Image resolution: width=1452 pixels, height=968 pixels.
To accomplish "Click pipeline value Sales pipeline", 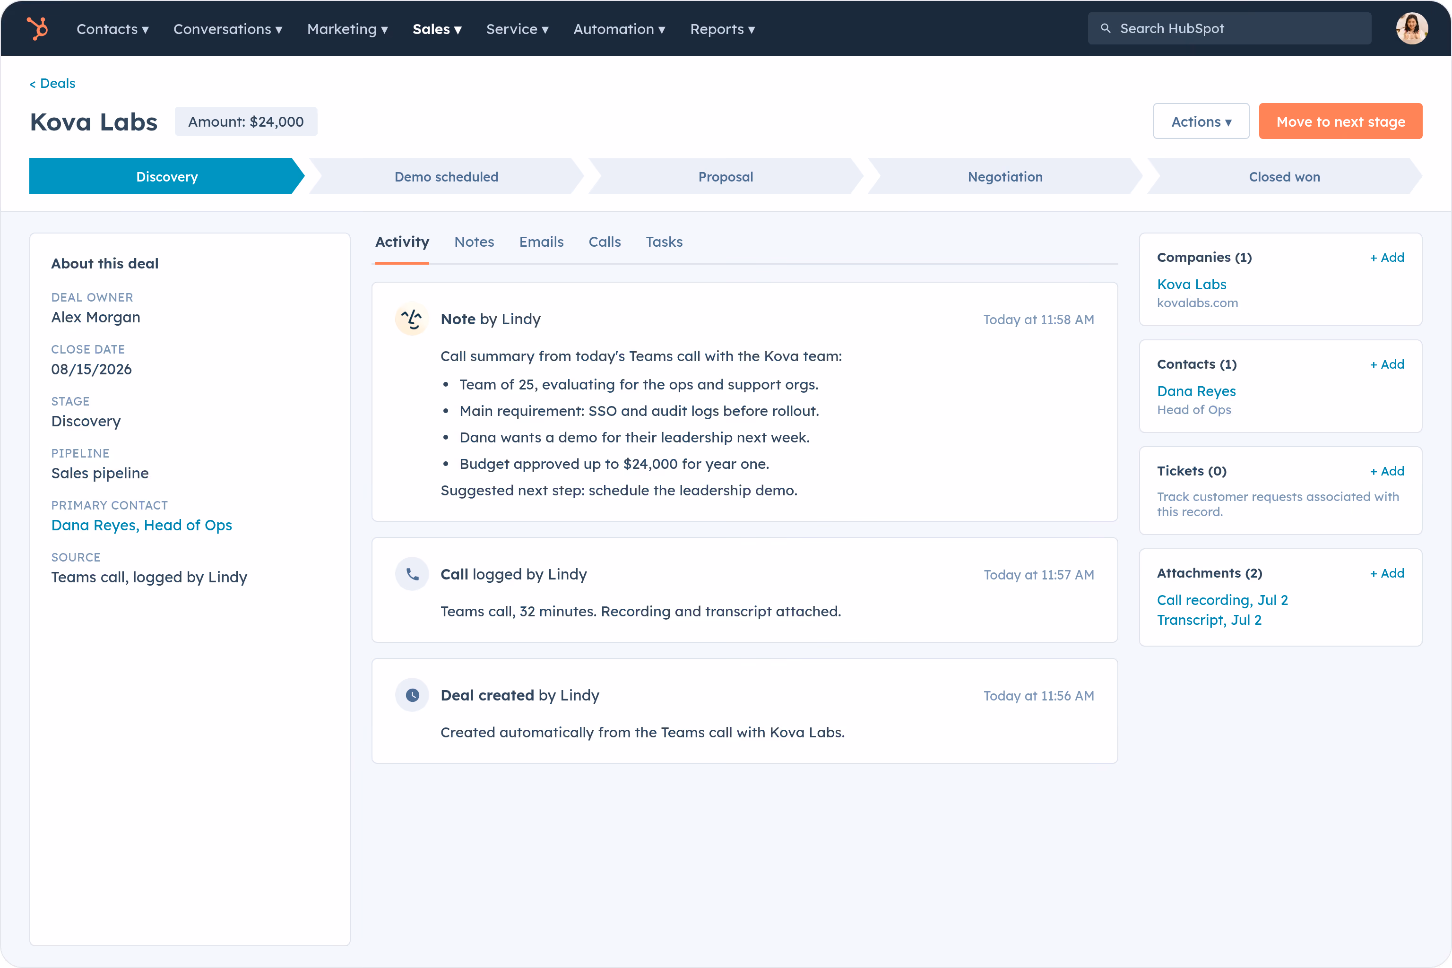I will point(100,474).
